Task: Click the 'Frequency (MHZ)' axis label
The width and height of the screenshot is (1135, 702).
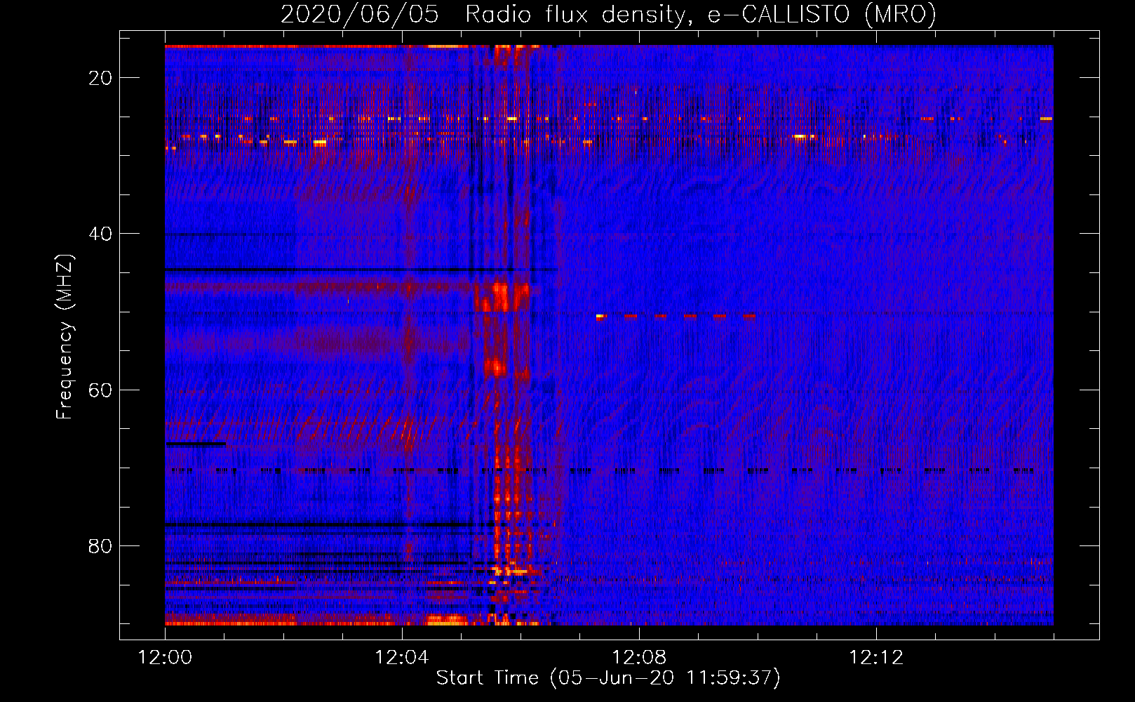Action: click(x=65, y=337)
